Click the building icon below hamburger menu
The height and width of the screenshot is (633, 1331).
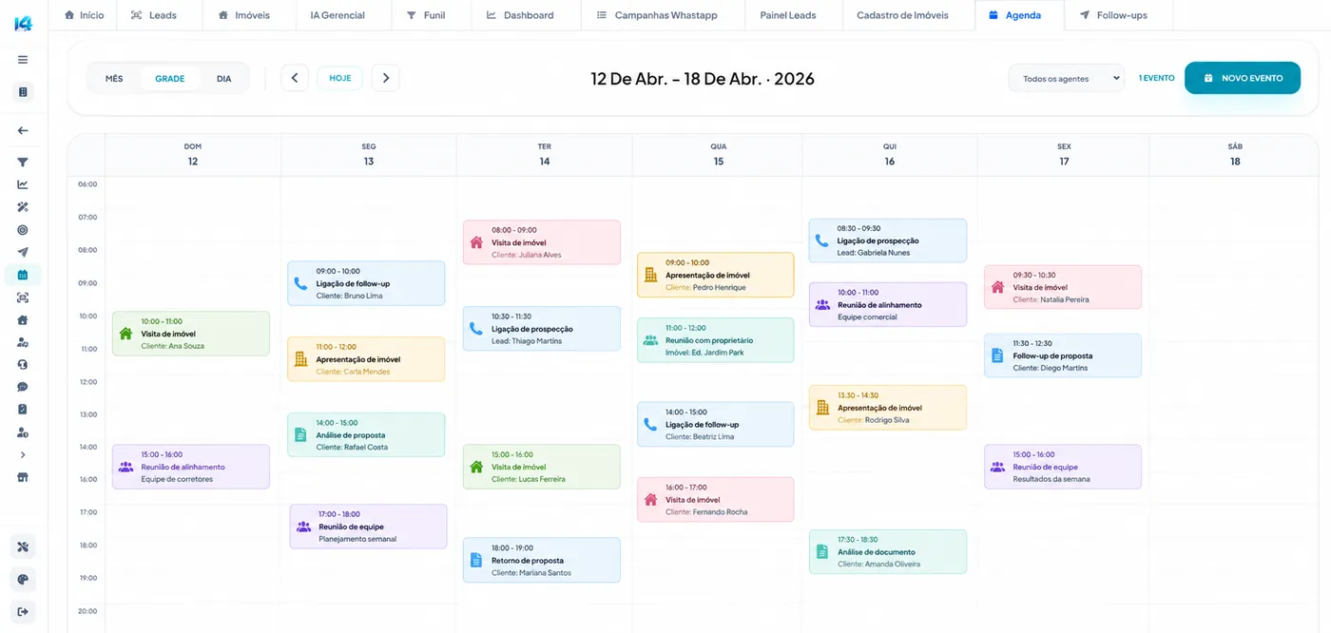(23, 92)
